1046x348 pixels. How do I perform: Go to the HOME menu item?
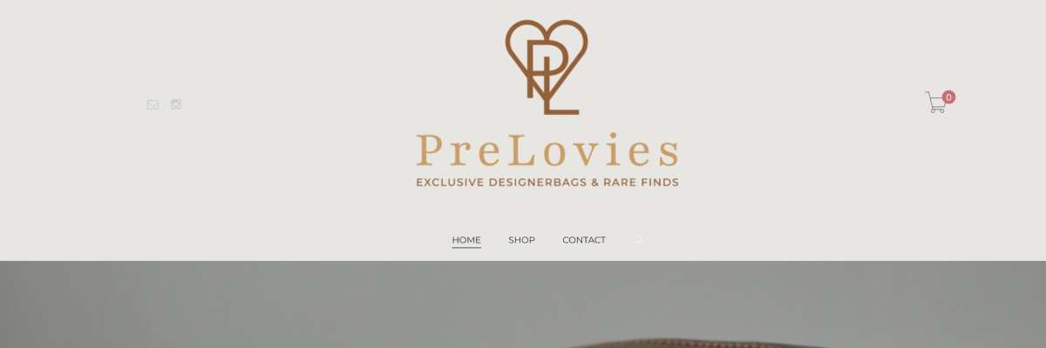(466, 240)
